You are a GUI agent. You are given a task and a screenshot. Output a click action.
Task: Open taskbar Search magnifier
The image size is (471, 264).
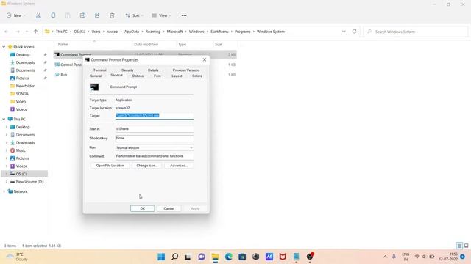tap(175, 257)
